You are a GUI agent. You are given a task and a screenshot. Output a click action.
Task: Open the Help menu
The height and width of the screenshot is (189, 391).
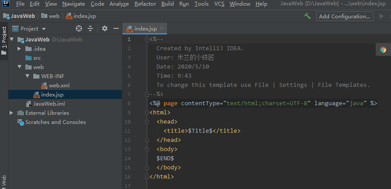coord(261,4)
